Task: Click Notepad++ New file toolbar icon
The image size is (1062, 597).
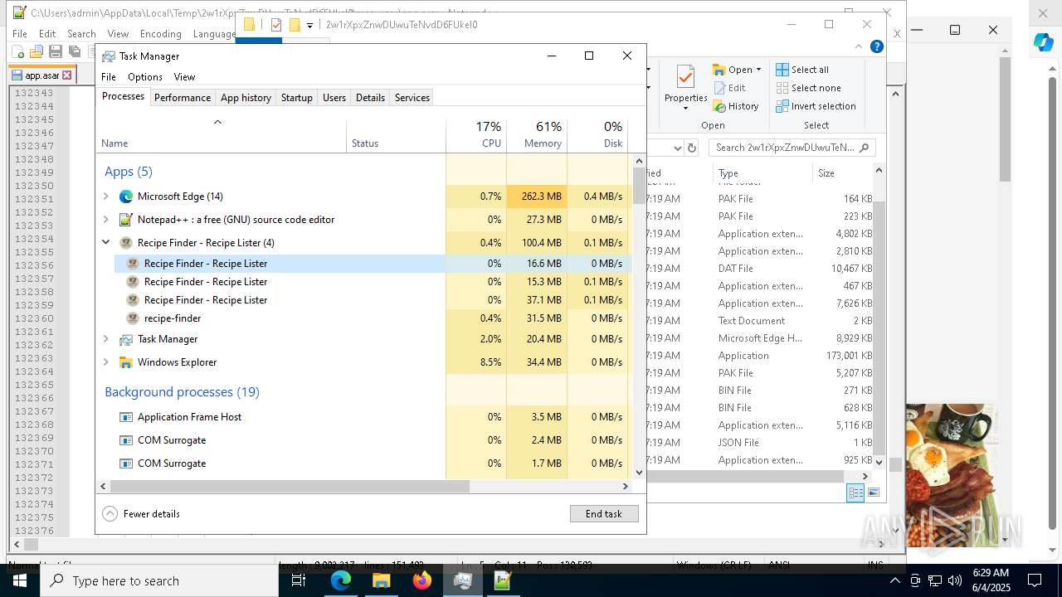Action: click(x=18, y=51)
